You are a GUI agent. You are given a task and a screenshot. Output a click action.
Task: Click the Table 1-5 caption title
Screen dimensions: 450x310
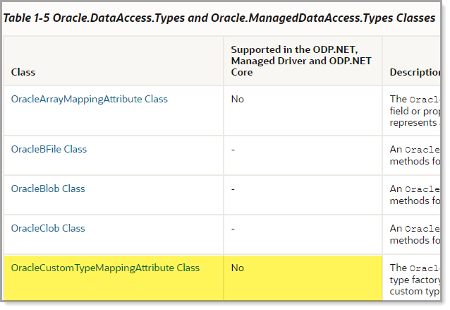point(219,18)
